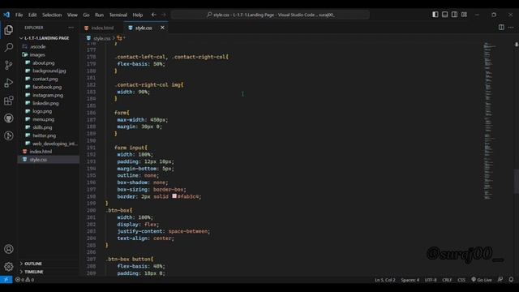Open the Extensions view
Image resolution: width=519 pixels, height=292 pixels.
point(9,101)
